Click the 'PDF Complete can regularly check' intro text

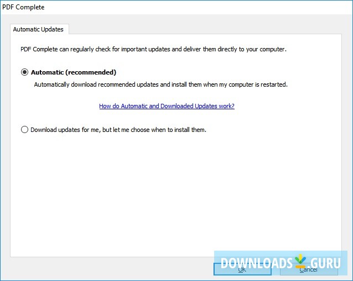[x=153, y=49]
